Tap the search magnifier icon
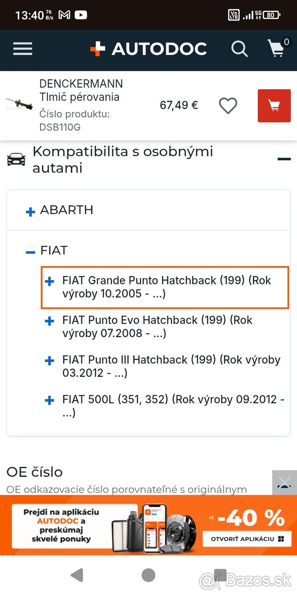Image resolution: width=297 pixels, height=595 pixels. (240, 49)
